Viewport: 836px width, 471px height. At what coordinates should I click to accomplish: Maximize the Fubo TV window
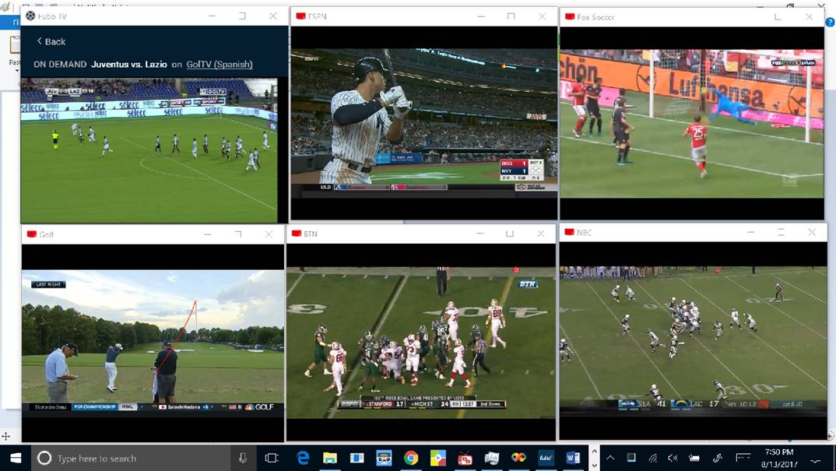(x=243, y=16)
